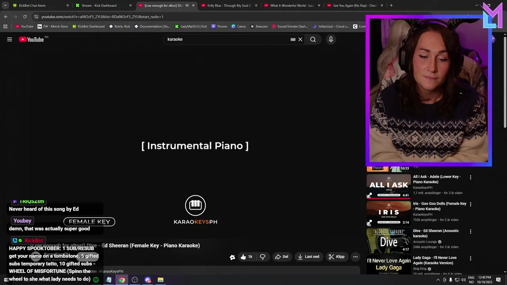This screenshot has height=285, width=507.
Task: Select the youtube.com URL in address bar
Action: tap(102, 17)
